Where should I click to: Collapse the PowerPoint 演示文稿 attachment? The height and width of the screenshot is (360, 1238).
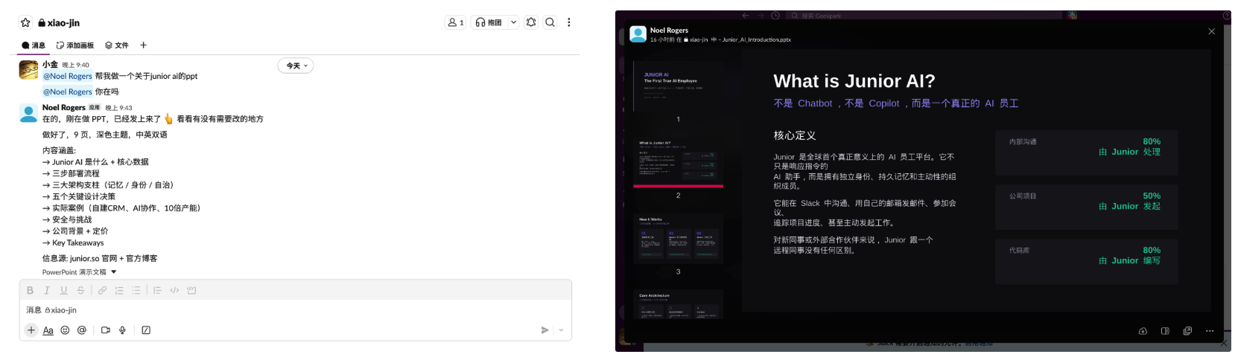pyautogui.click(x=114, y=272)
